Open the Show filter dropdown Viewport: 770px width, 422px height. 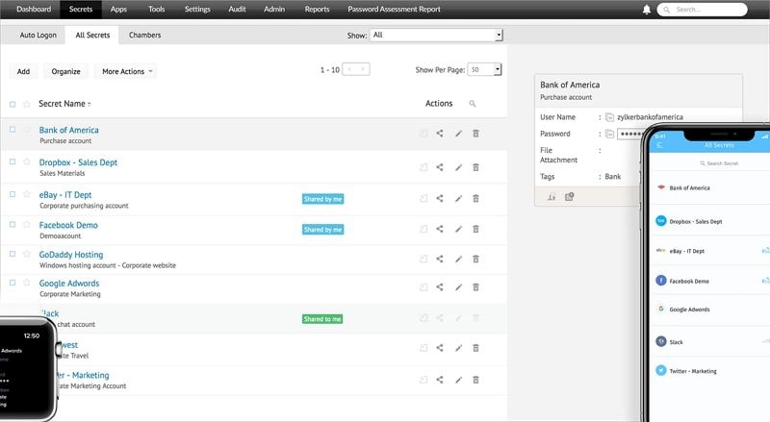[437, 35]
